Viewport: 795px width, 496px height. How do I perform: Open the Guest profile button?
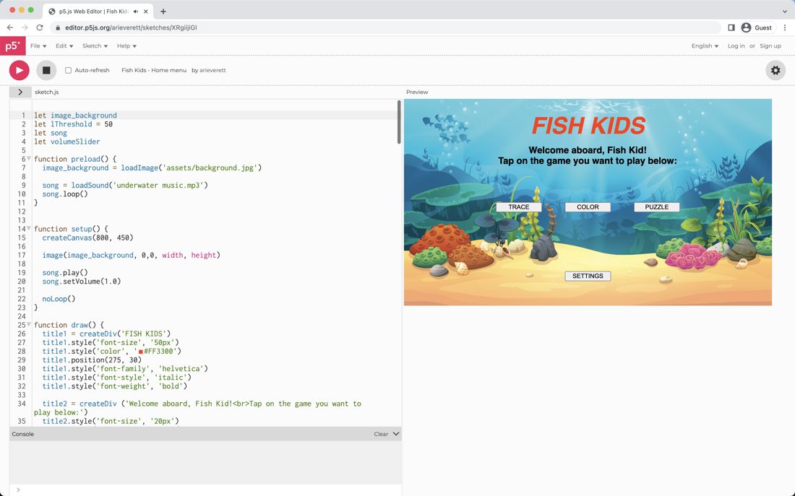(757, 27)
